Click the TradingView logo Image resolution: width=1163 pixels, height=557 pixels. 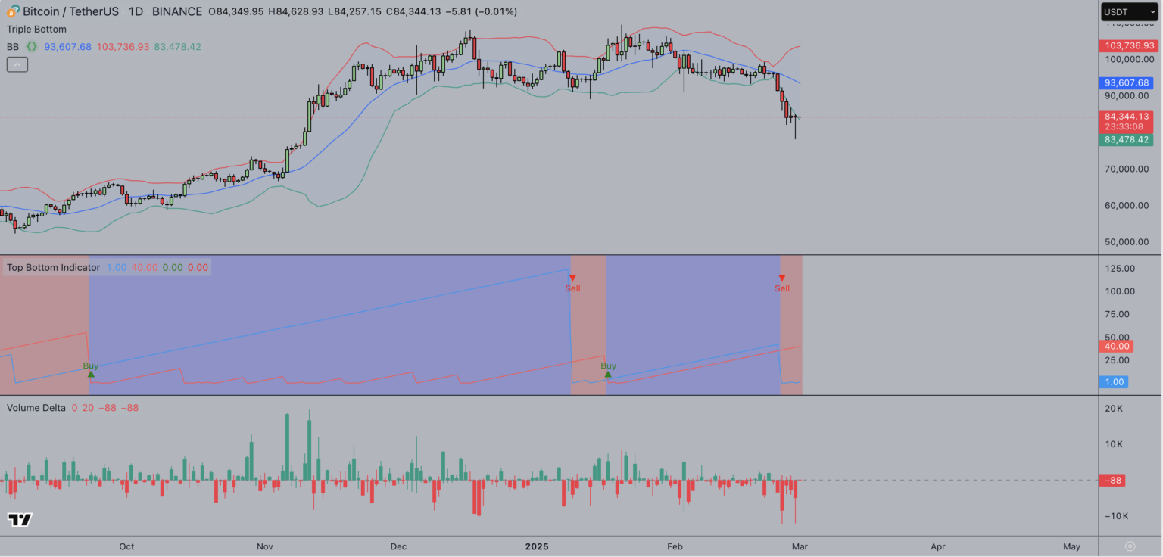point(20,519)
